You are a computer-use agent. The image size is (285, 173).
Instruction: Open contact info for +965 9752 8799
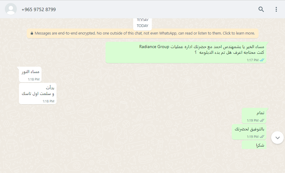click(x=38, y=9)
